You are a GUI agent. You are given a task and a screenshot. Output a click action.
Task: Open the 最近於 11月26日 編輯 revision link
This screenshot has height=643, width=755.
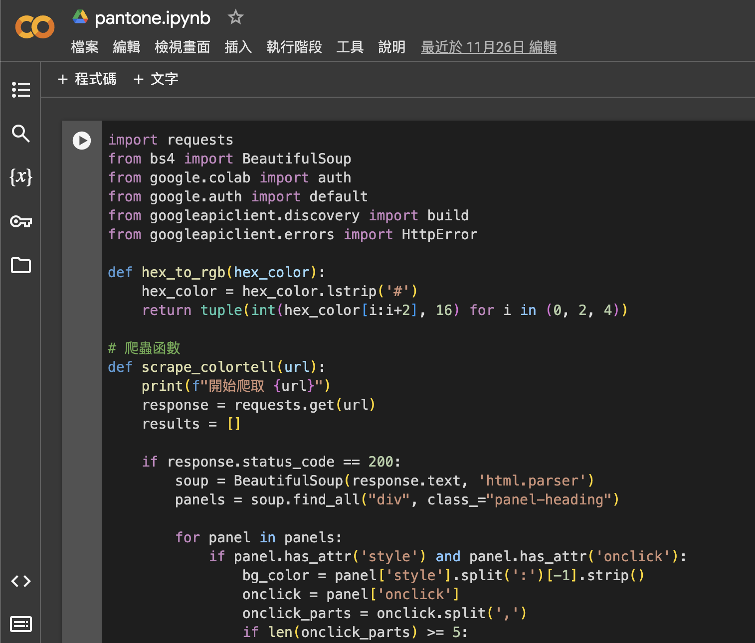pos(489,47)
